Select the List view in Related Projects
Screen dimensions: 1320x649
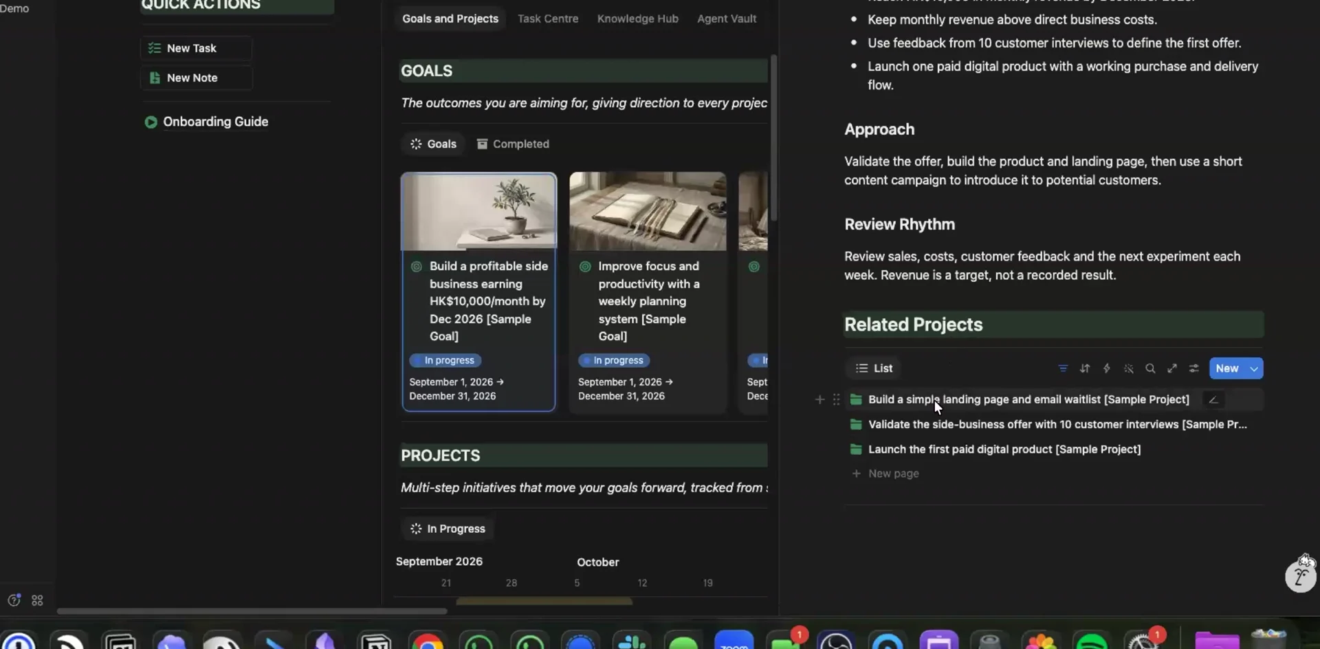tap(874, 368)
